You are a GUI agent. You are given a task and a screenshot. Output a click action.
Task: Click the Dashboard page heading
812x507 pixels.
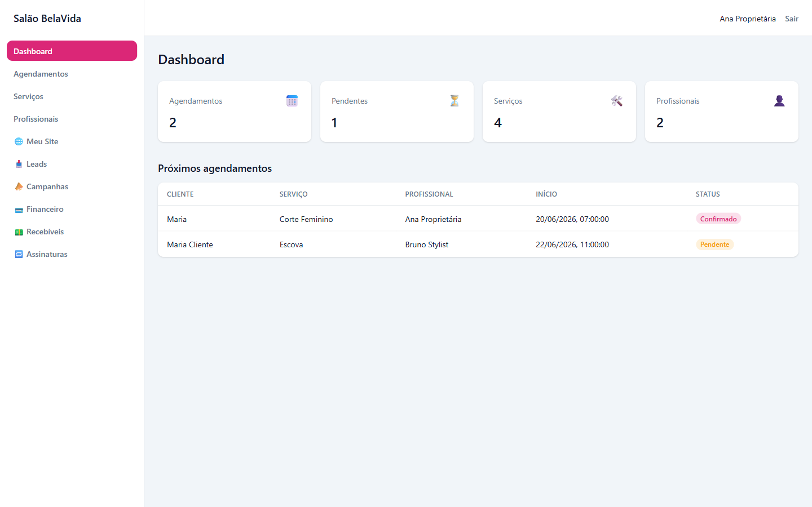click(191, 59)
